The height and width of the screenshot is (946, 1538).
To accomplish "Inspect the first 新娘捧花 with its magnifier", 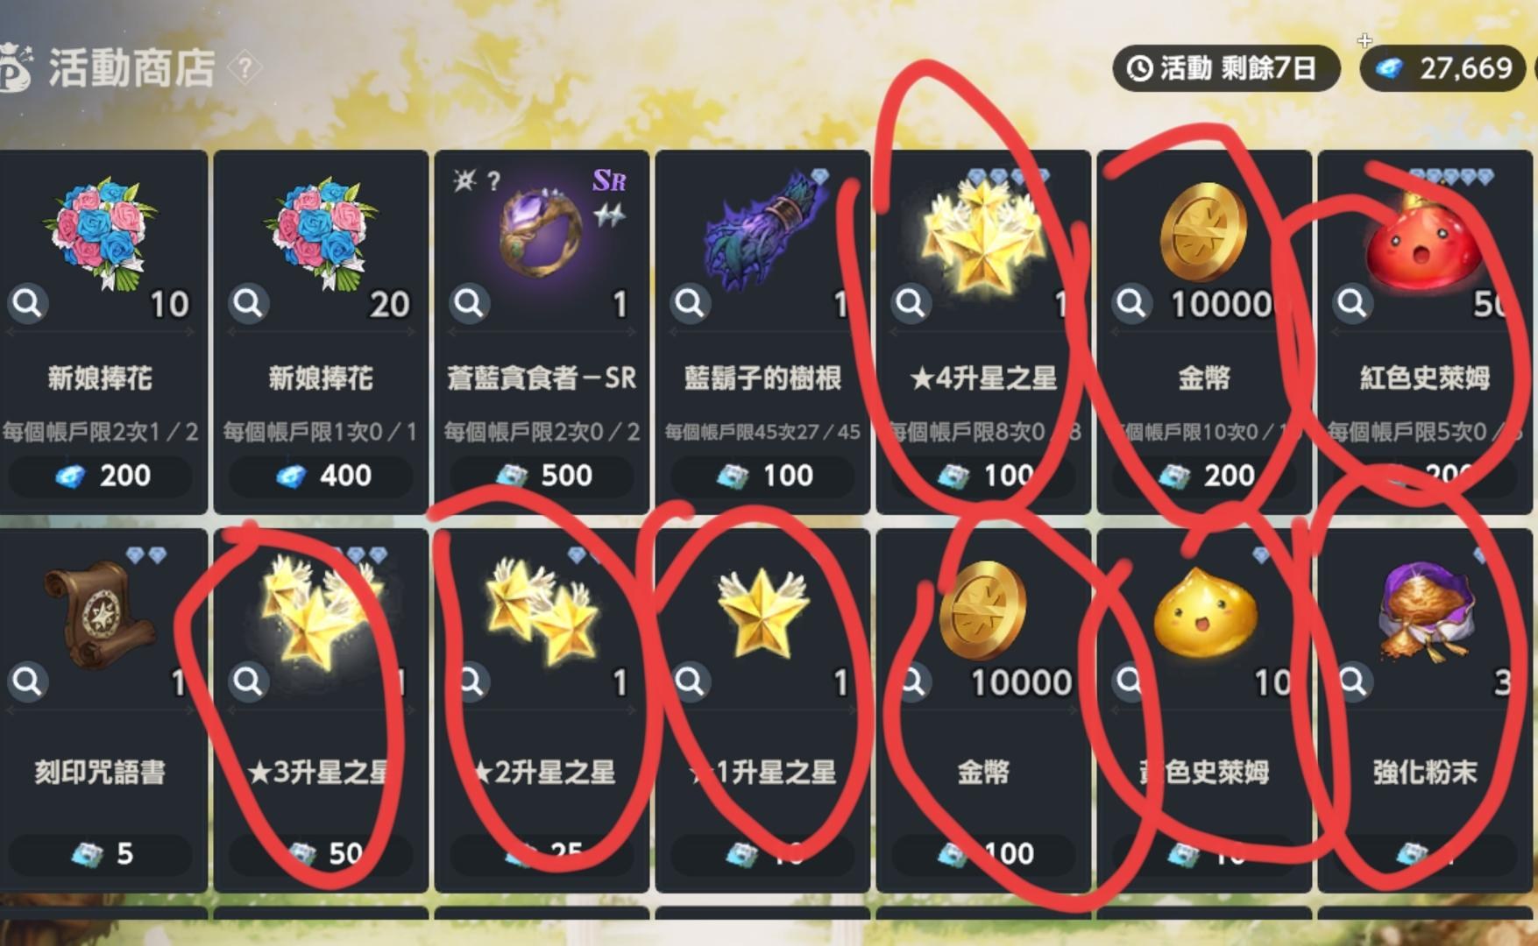I will coord(27,303).
